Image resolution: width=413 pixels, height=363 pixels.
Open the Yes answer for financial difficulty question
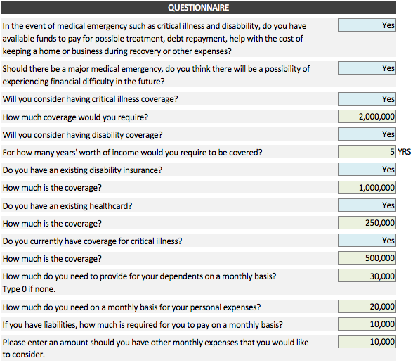pos(367,68)
